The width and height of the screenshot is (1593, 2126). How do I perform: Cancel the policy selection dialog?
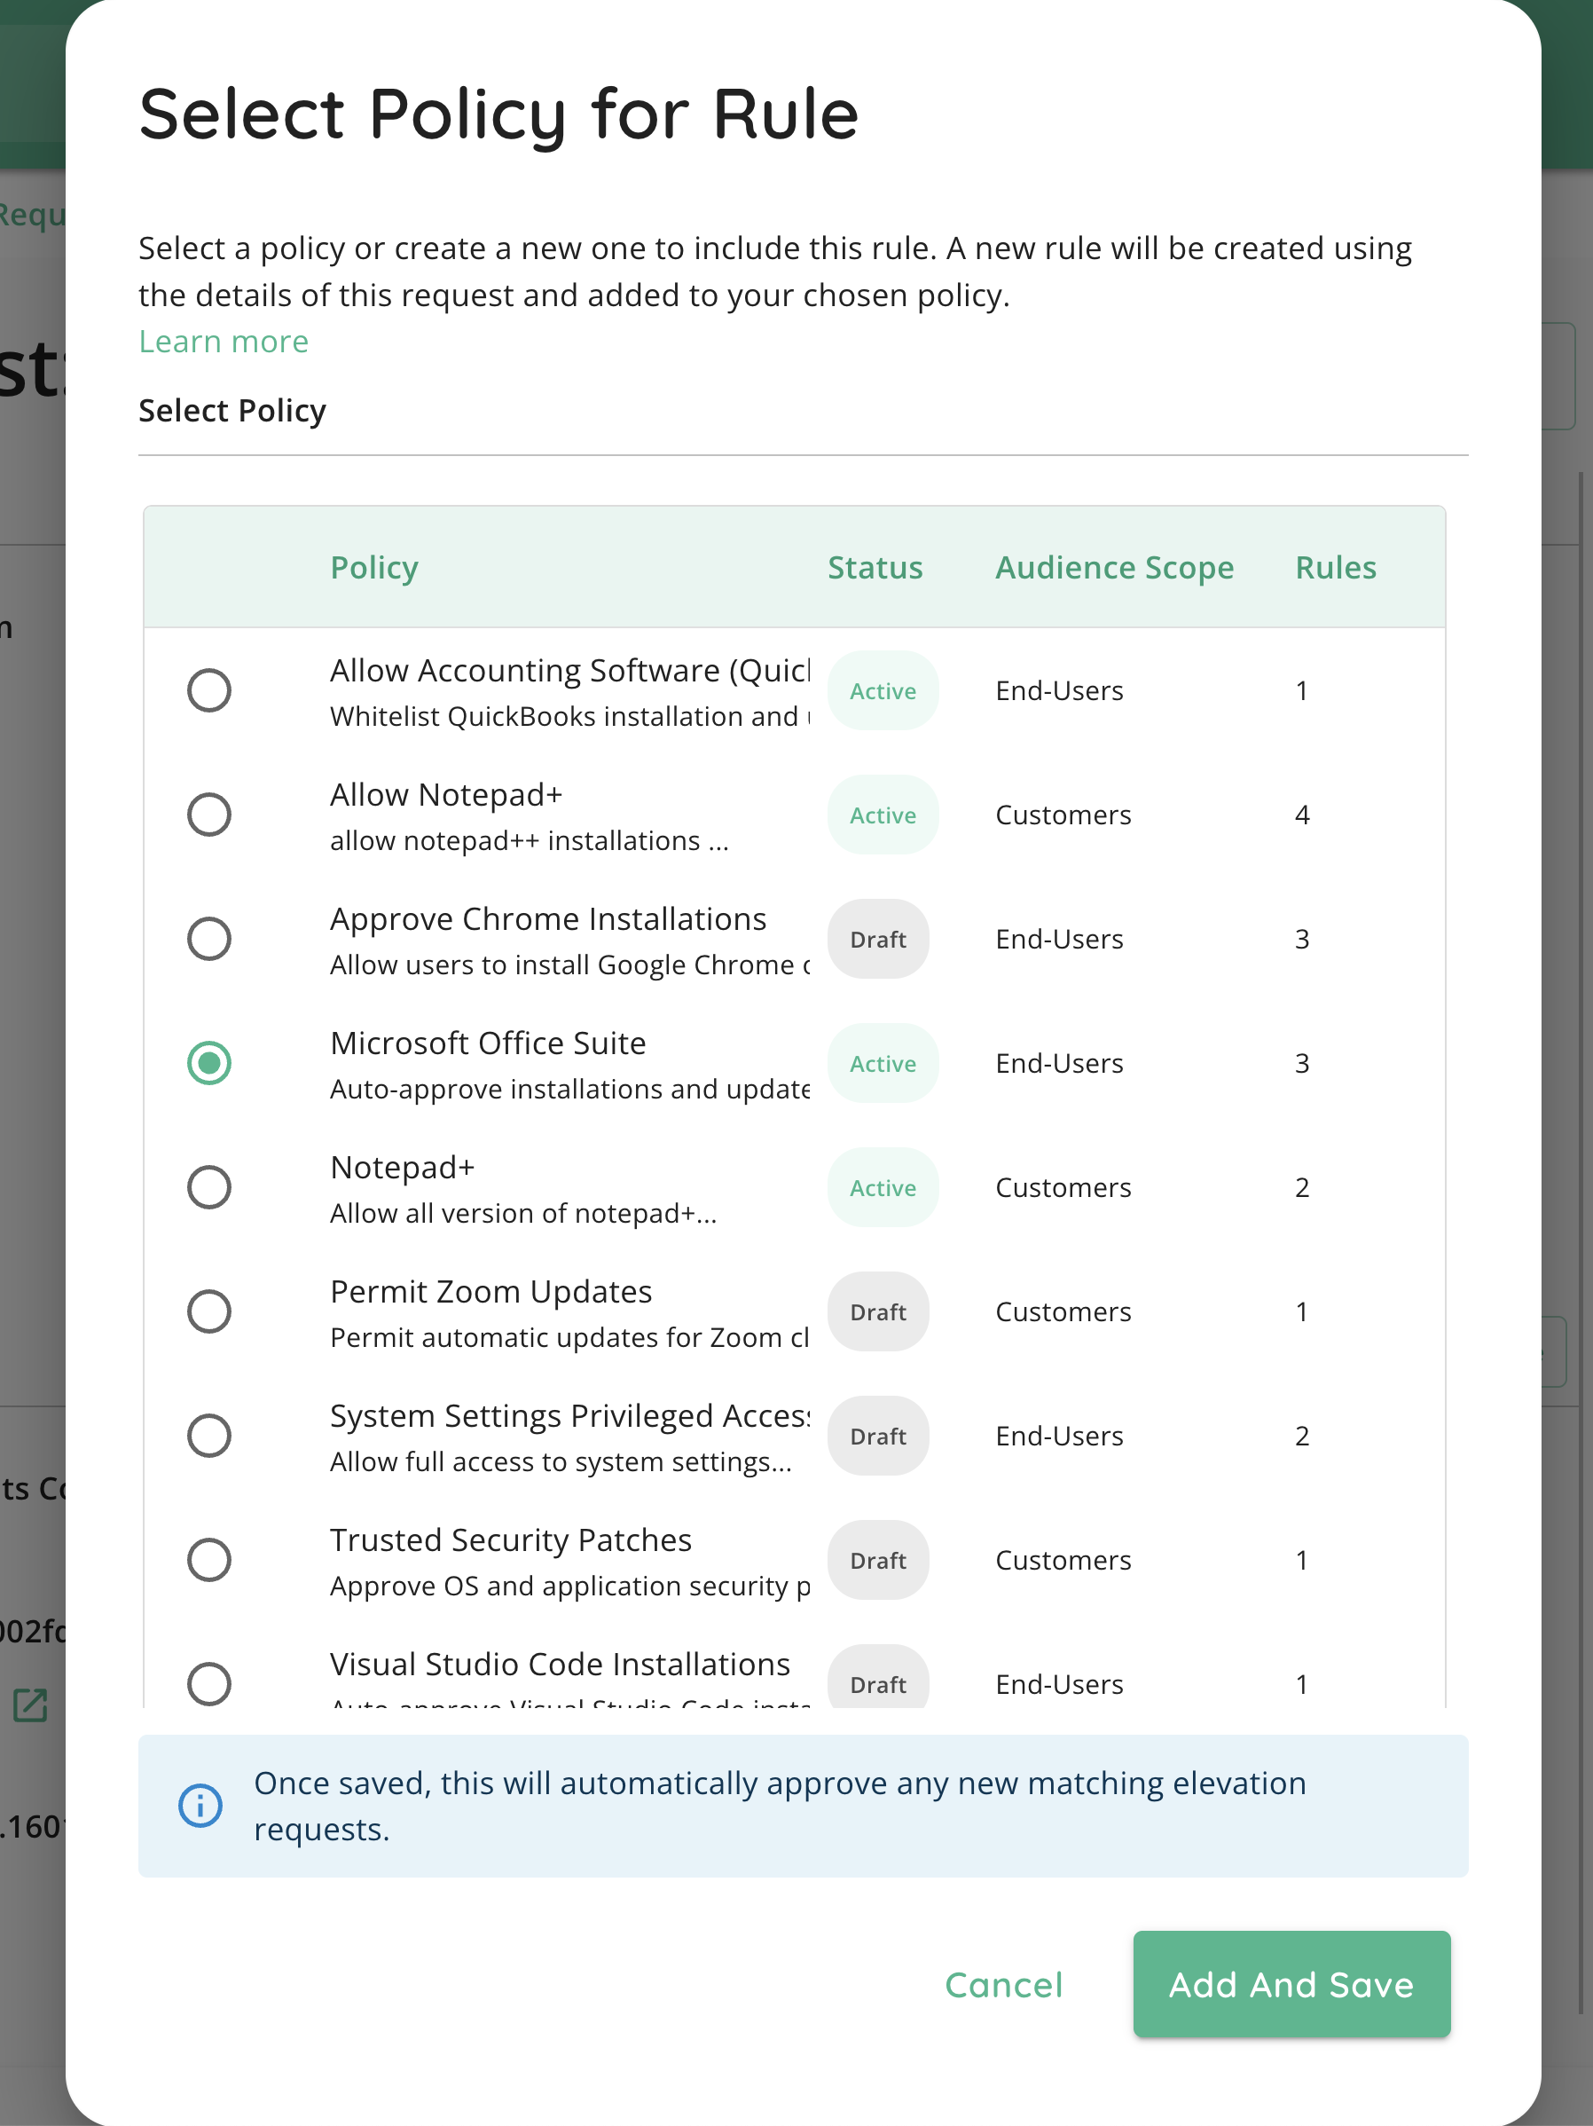[x=1004, y=1985]
